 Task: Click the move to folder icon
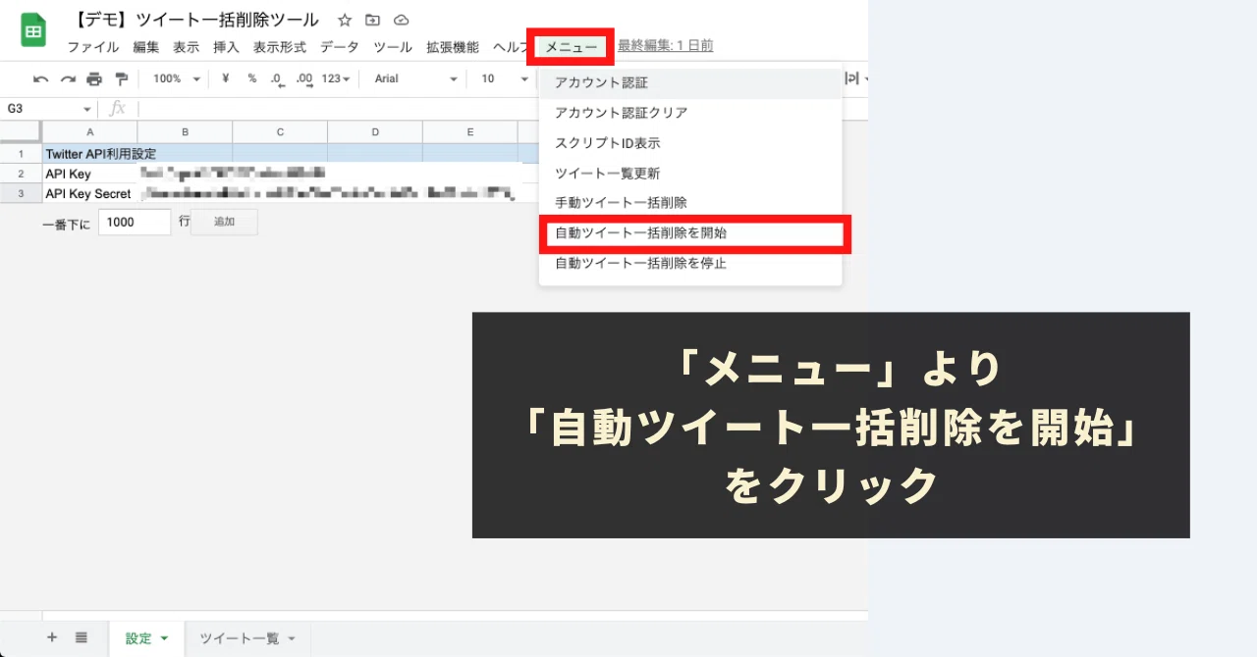tap(372, 20)
